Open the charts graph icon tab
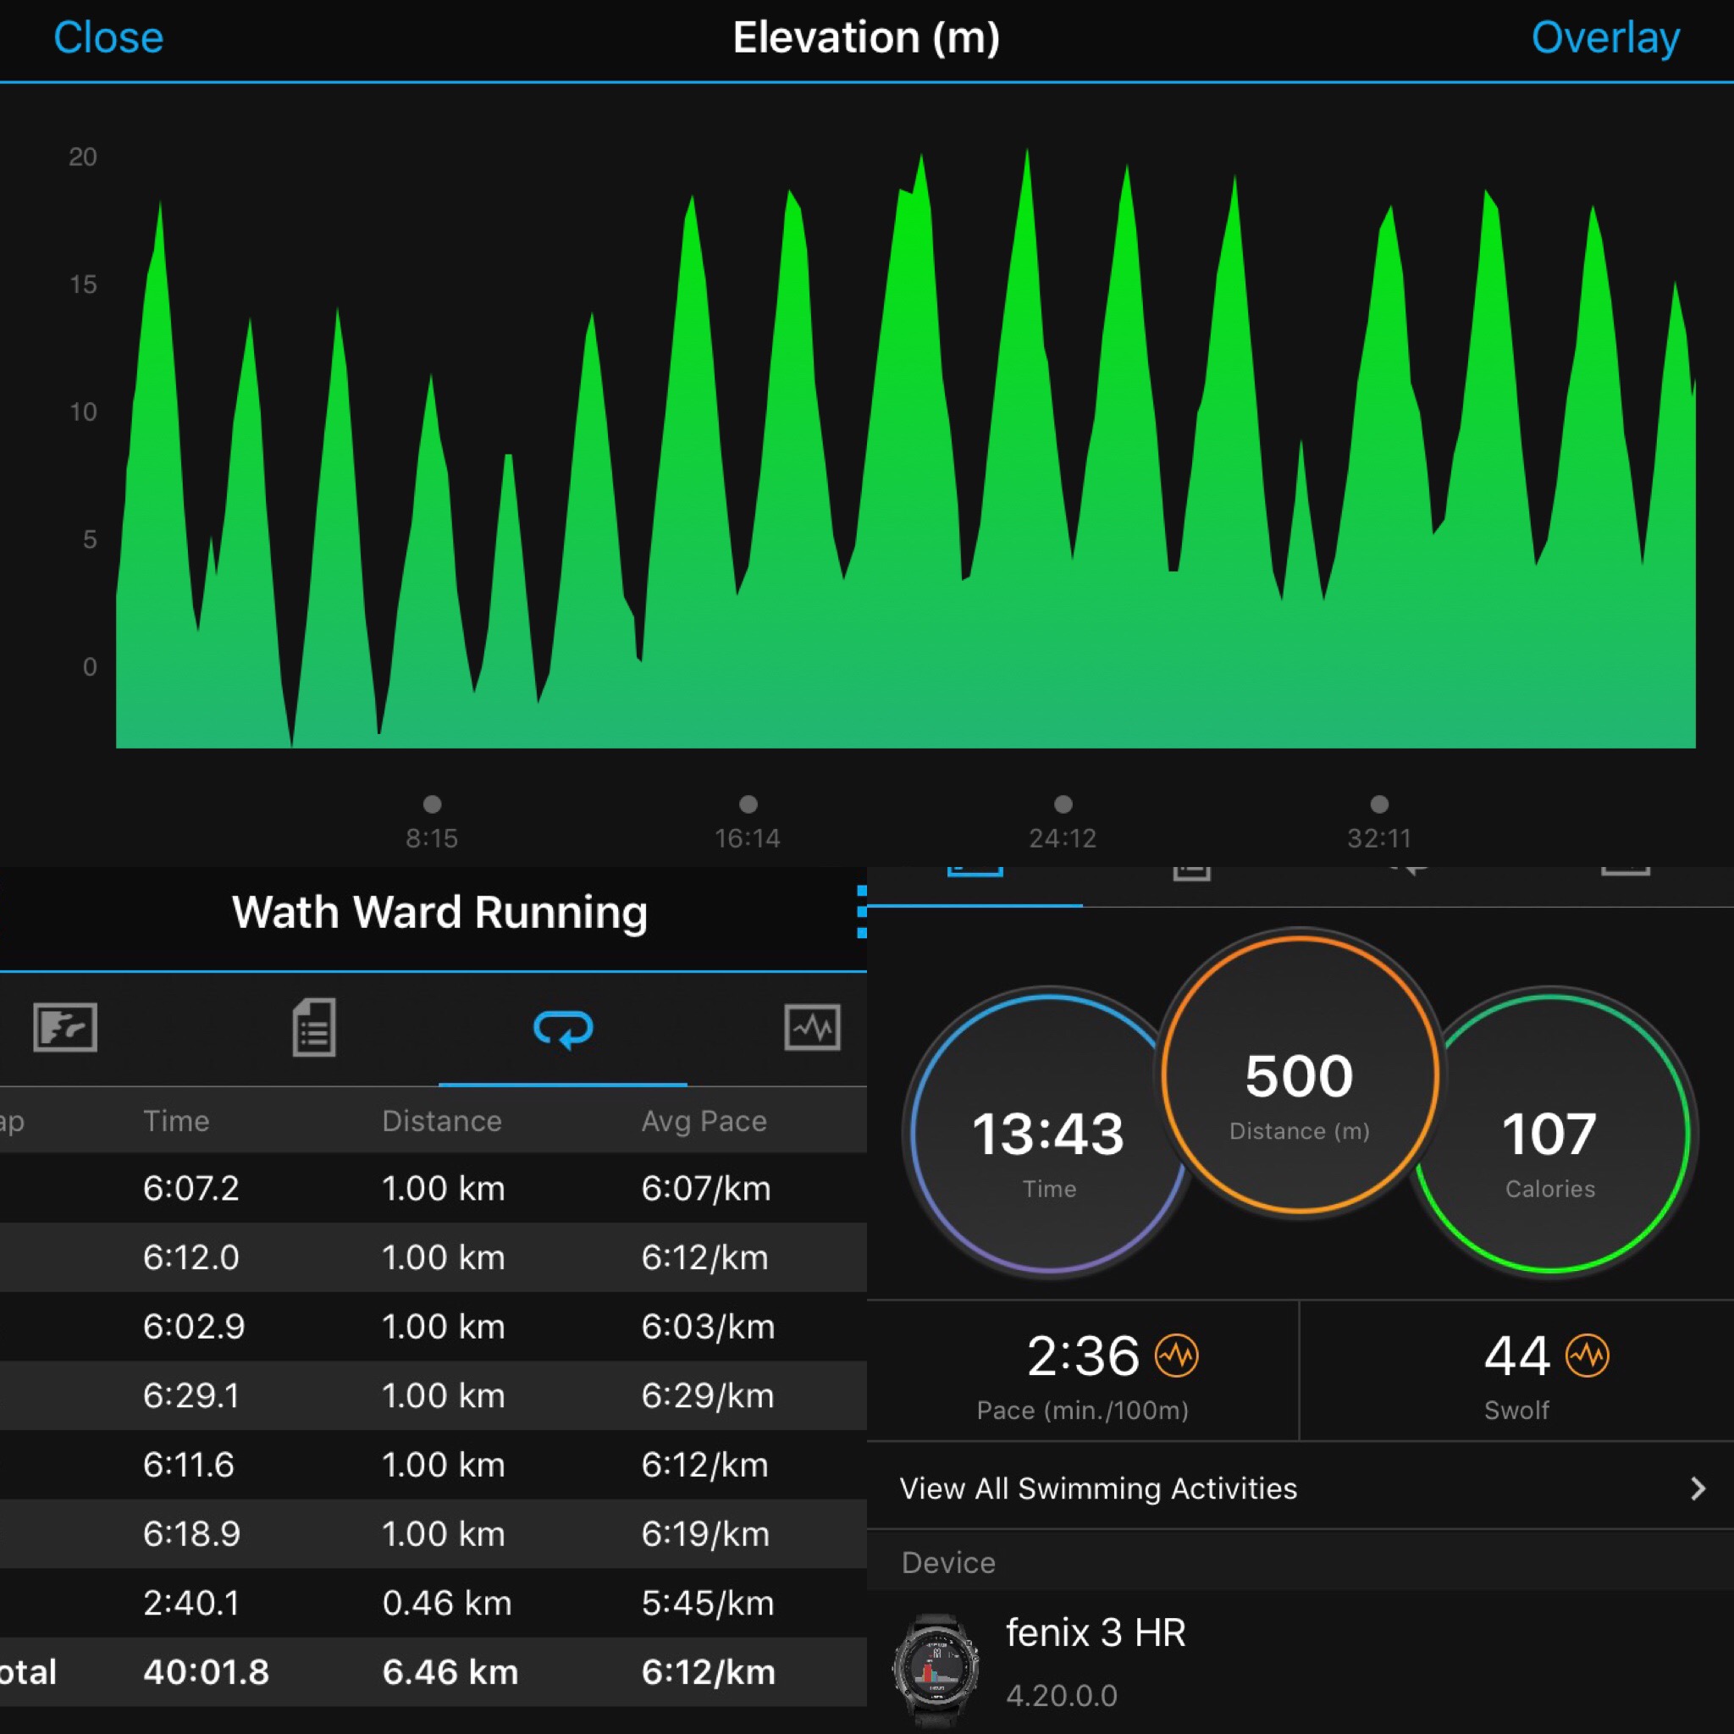 click(811, 1027)
